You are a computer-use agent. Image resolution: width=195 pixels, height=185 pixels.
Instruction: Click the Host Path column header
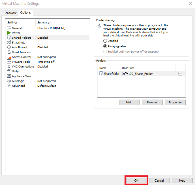click(x=128, y=68)
